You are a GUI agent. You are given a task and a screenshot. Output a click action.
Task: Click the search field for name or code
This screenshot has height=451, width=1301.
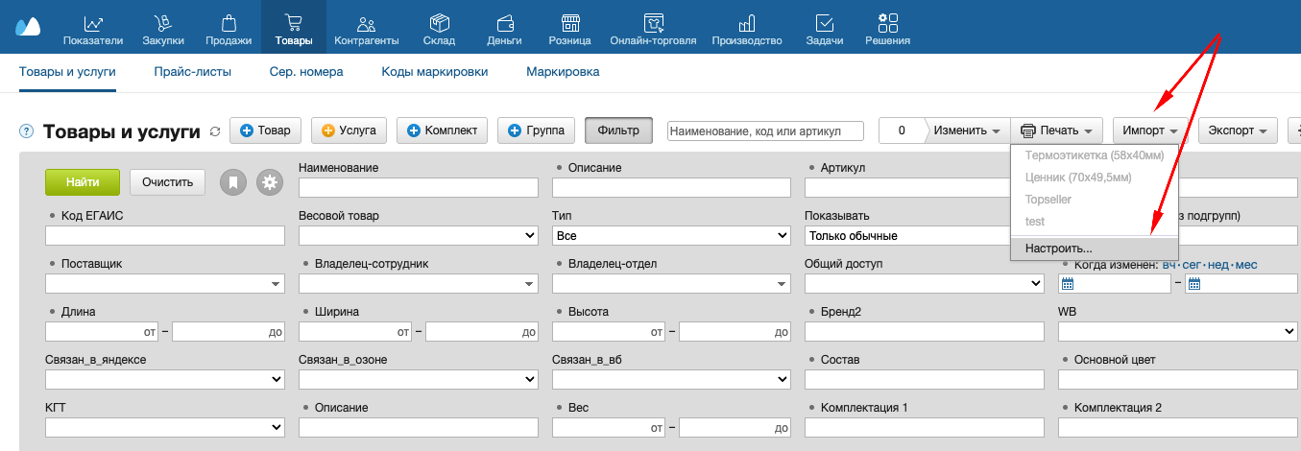[x=765, y=131]
